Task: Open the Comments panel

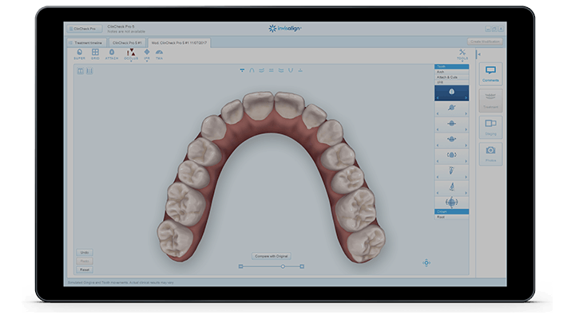Action: (x=490, y=74)
